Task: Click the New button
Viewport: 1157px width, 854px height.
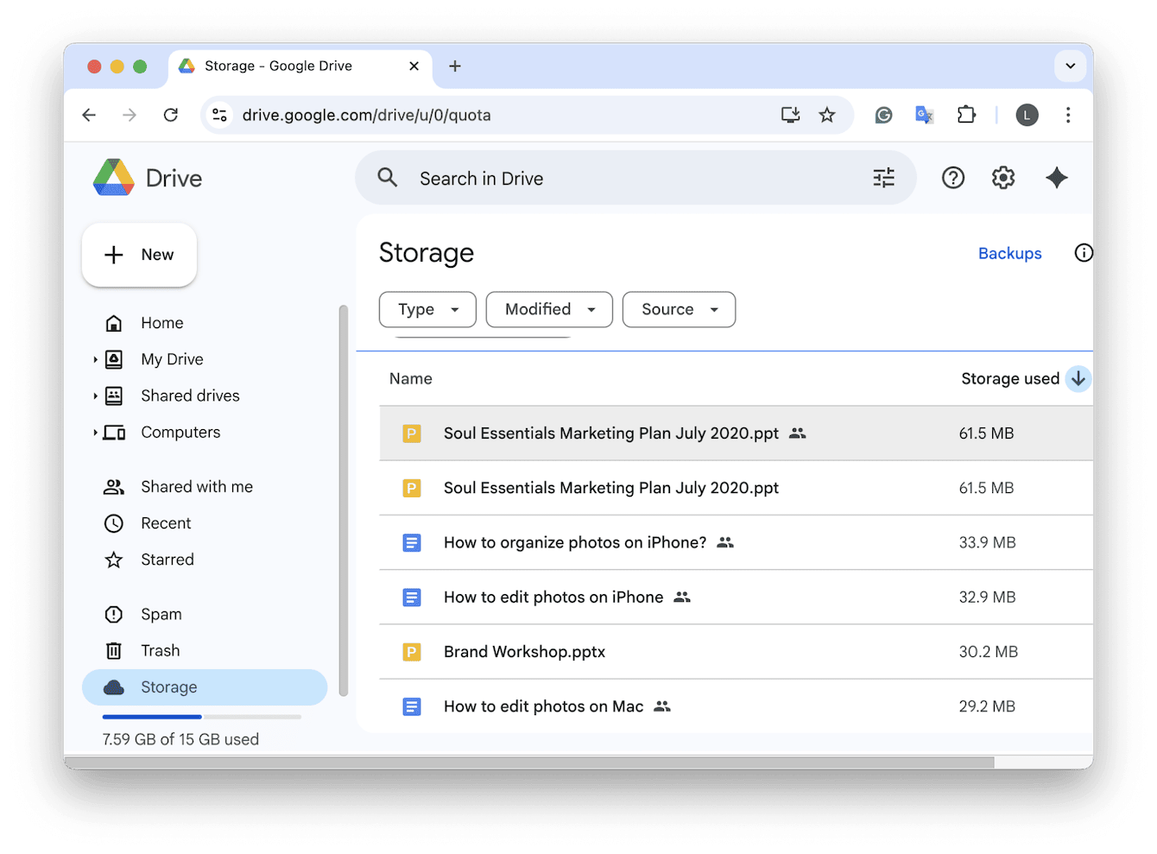Action: (x=139, y=255)
